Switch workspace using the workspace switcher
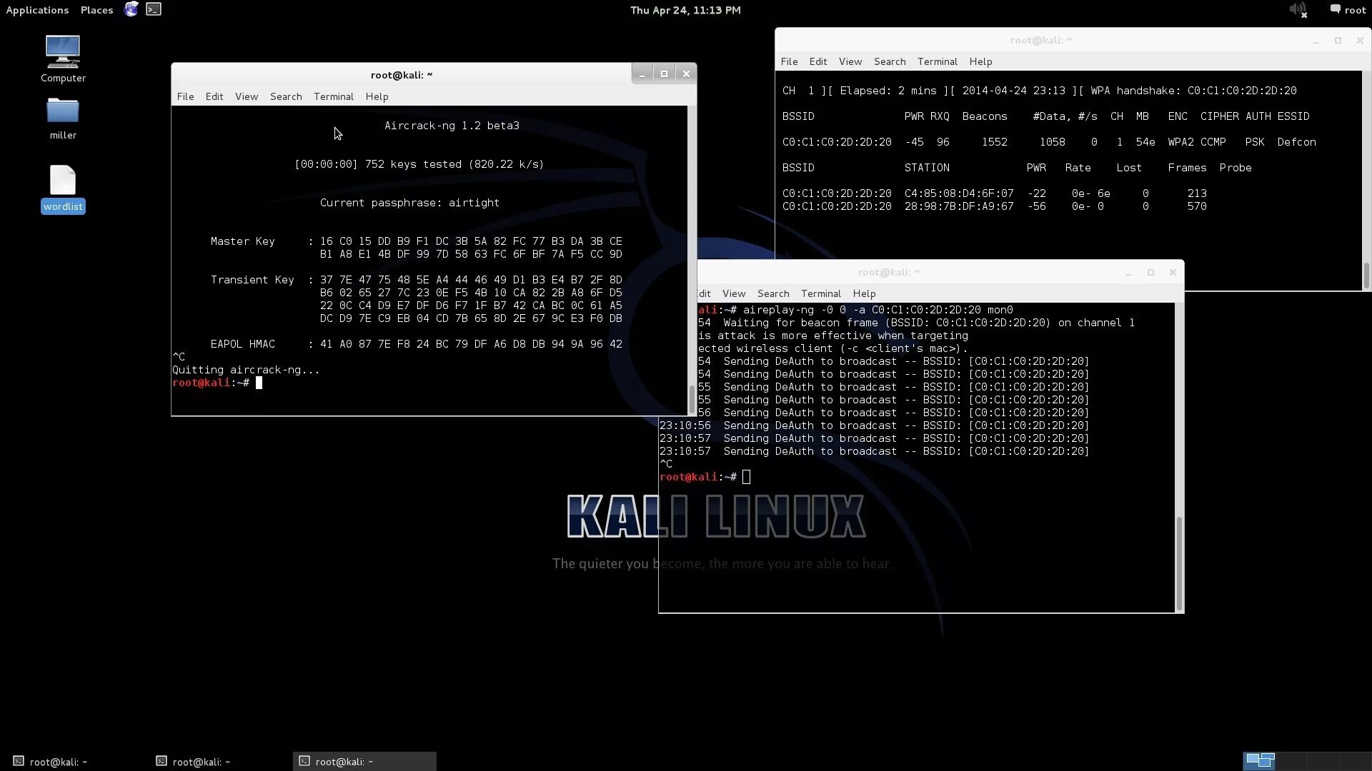The width and height of the screenshot is (1372, 771). (1259, 760)
